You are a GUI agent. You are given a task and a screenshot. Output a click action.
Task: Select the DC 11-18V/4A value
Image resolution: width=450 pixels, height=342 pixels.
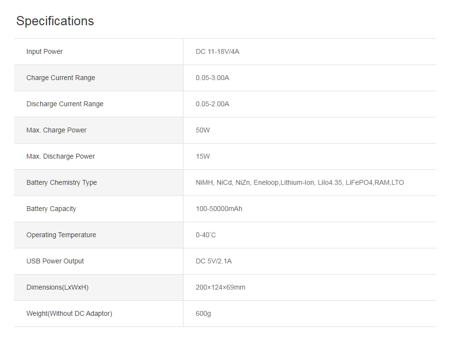tap(217, 52)
